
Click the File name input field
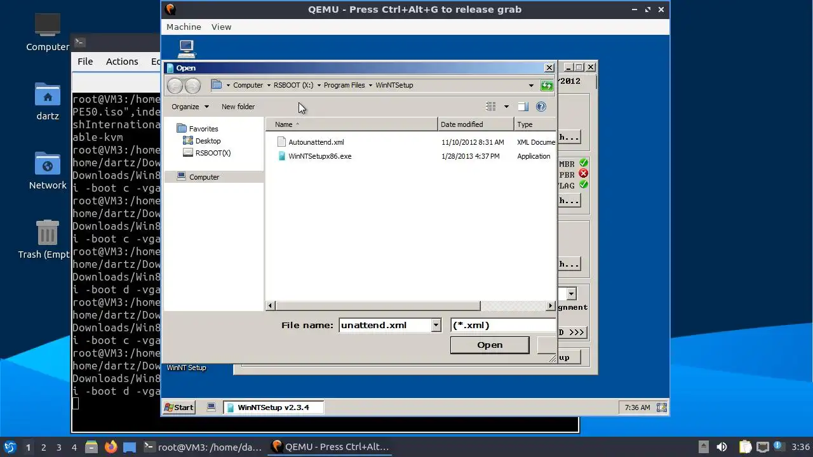pyautogui.click(x=386, y=325)
